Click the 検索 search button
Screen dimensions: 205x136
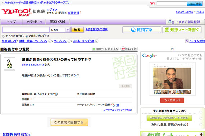[78, 30]
